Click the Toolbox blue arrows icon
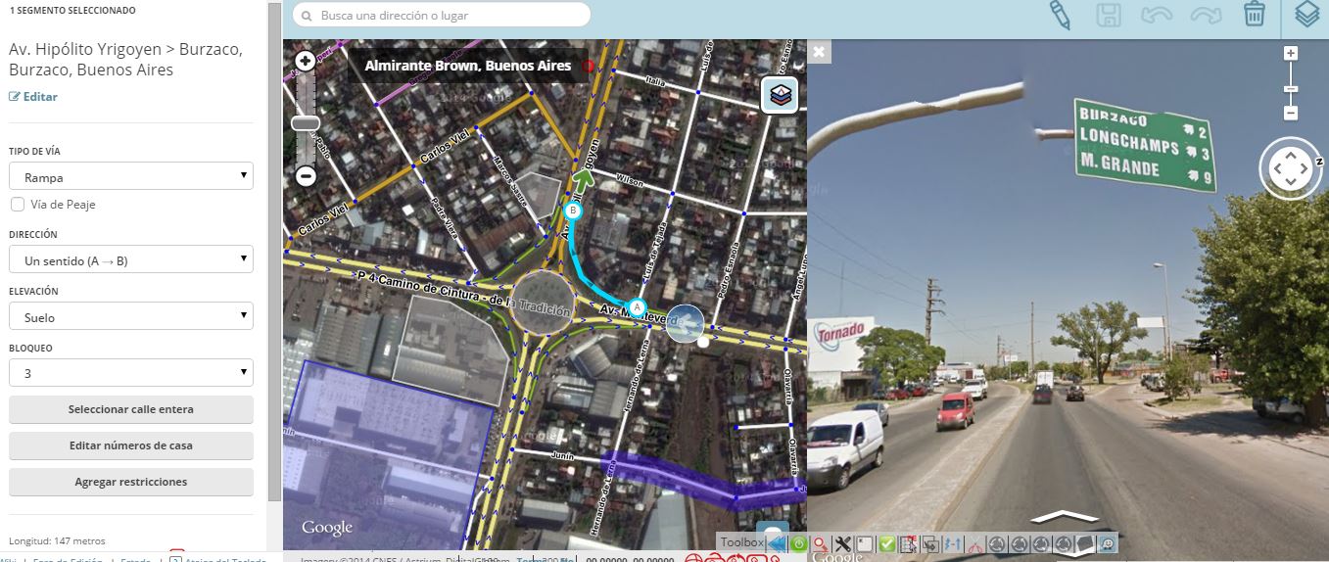 [x=953, y=543]
